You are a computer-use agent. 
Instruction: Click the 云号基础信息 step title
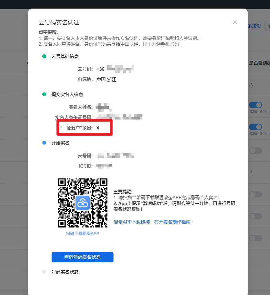(65, 56)
